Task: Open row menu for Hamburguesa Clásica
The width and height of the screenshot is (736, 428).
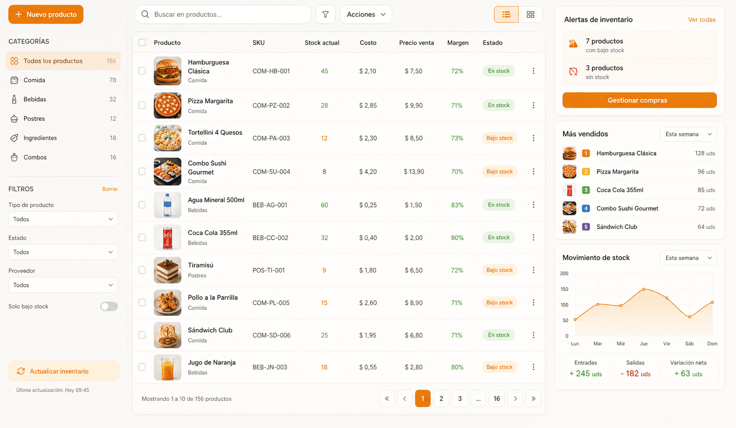Action: click(533, 71)
